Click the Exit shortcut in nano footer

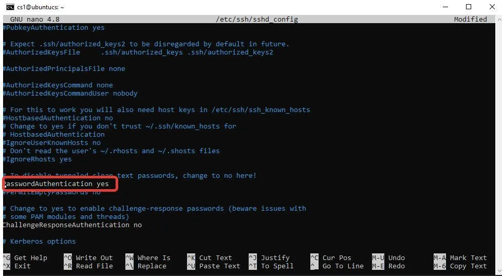point(22,266)
